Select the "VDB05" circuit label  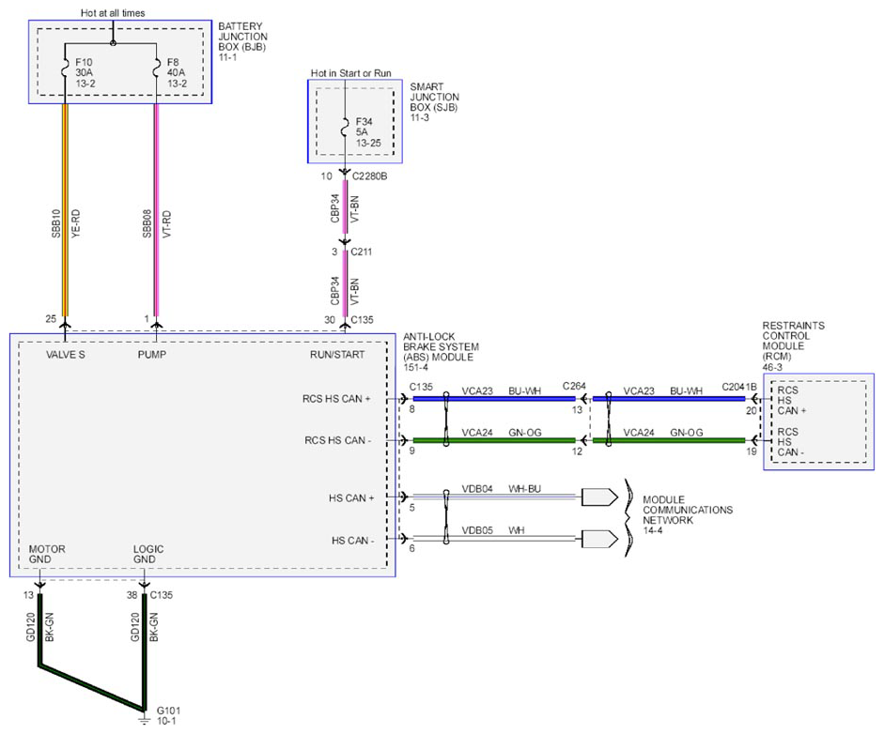pos(477,530)
